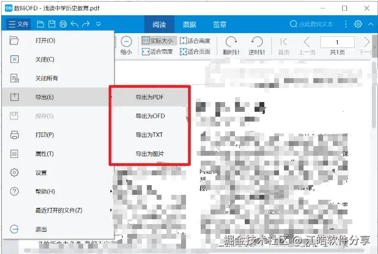Switch to the 签章 tab
The image size is (378, 254).
click(x=219, y=24)
